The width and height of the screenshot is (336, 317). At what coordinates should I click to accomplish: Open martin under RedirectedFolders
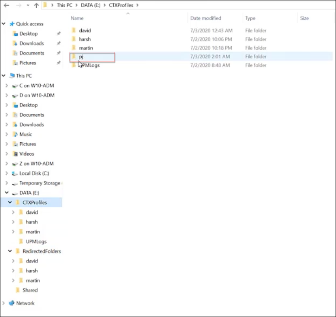pos(33,281)
